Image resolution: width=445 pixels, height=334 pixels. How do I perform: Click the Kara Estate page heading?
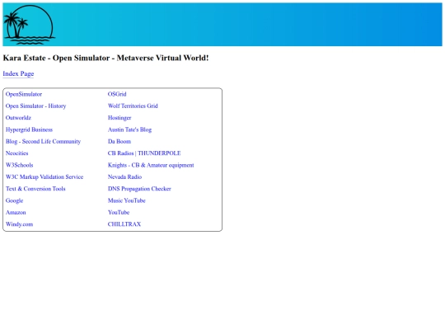tap(105, 58)
